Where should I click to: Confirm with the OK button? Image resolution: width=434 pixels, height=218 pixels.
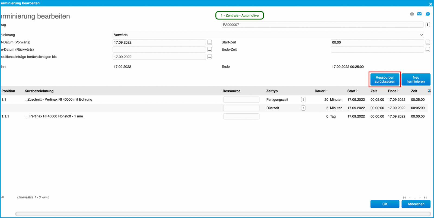point(385,204)
